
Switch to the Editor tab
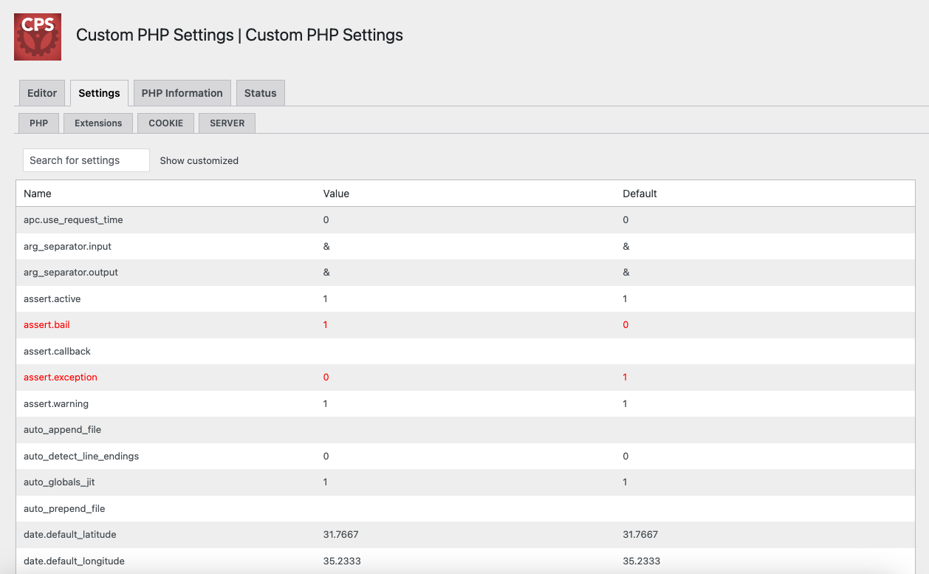click(41, 92)
